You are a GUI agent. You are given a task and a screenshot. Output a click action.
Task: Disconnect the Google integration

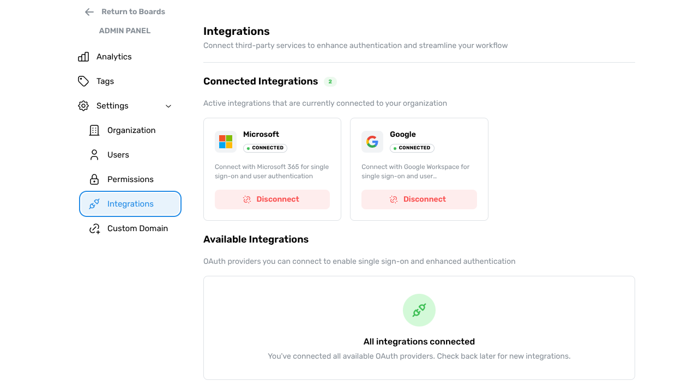coord(419,199)
